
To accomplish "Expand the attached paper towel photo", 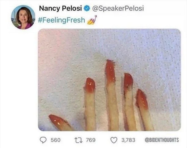I will pyautogui.click(x=109, y=80).
